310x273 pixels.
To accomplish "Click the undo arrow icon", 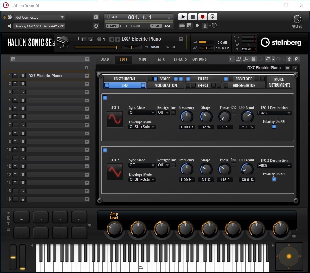I will click(x=268, y=59).
